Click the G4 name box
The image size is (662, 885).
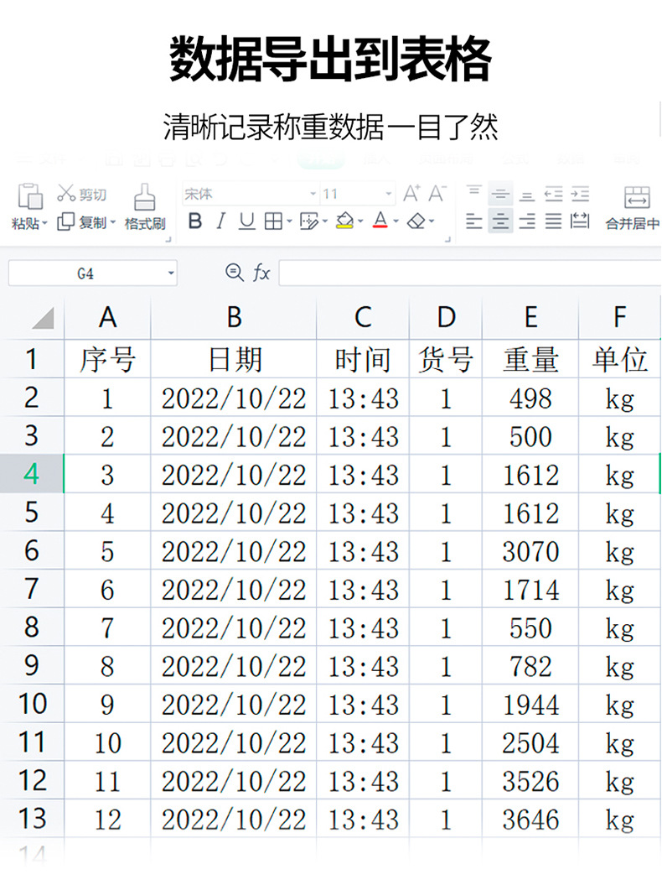pos(85,273)
